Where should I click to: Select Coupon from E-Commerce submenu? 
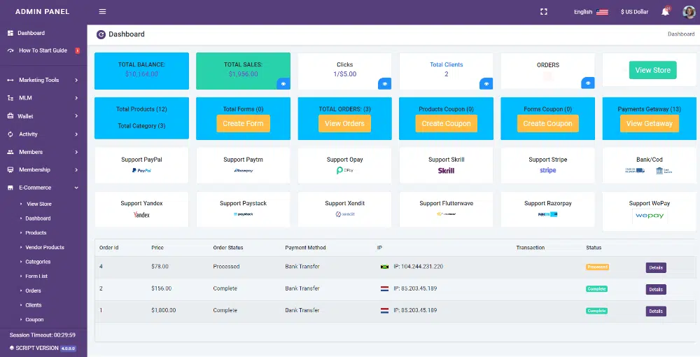click(x=35, y=320)
